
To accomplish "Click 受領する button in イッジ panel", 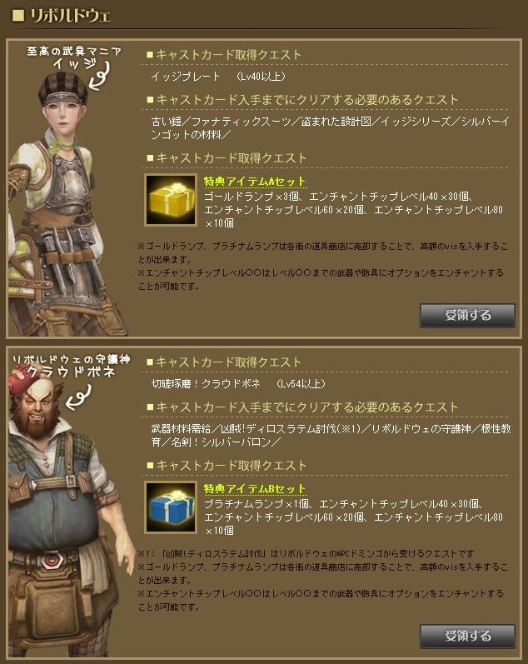I will pyautogui.click(x=467, y=316).
